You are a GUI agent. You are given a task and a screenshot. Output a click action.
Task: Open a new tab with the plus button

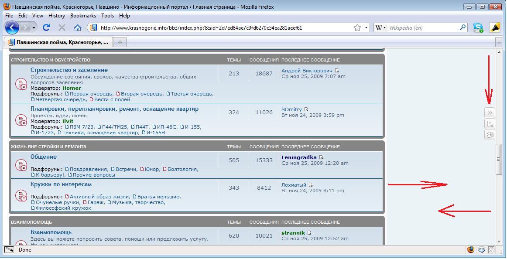coord(120,42)
